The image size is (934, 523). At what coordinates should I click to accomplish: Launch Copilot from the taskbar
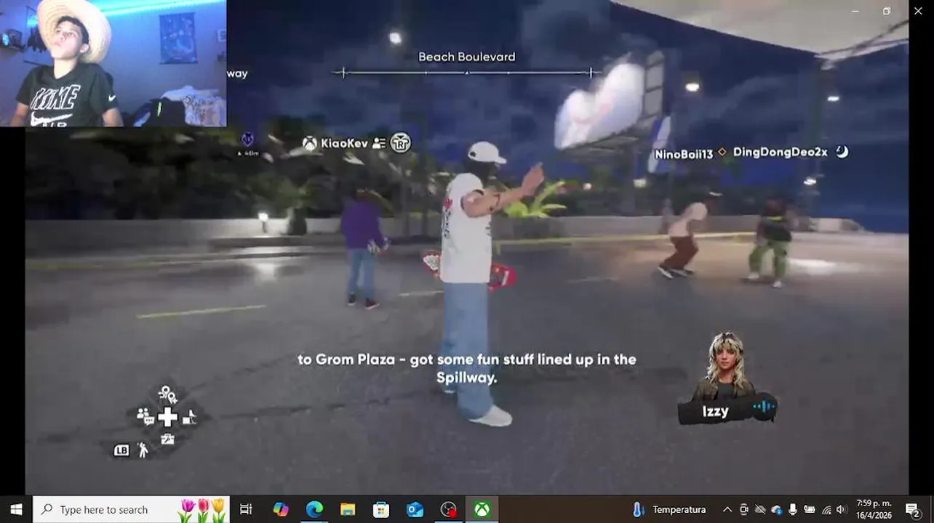(x=281, y=509)
